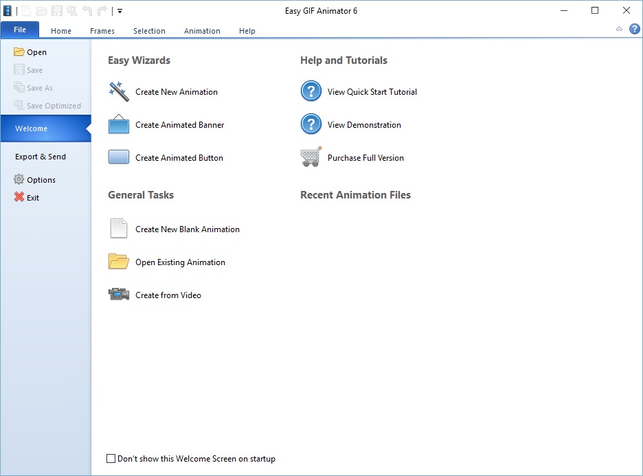Click the film strip application icon in title bar
The height and width of the screenshot is (476, 643).
tap(8, 11)
